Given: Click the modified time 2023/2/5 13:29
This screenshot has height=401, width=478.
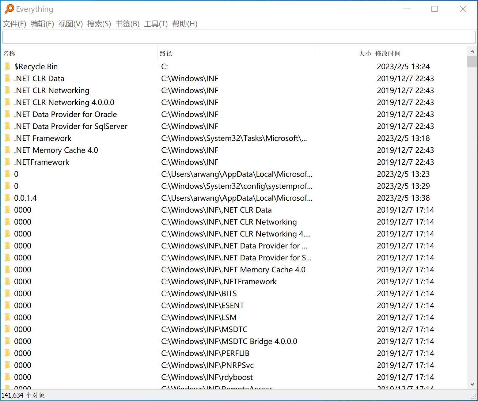Looking at the screenshot, I should (403, 186).
